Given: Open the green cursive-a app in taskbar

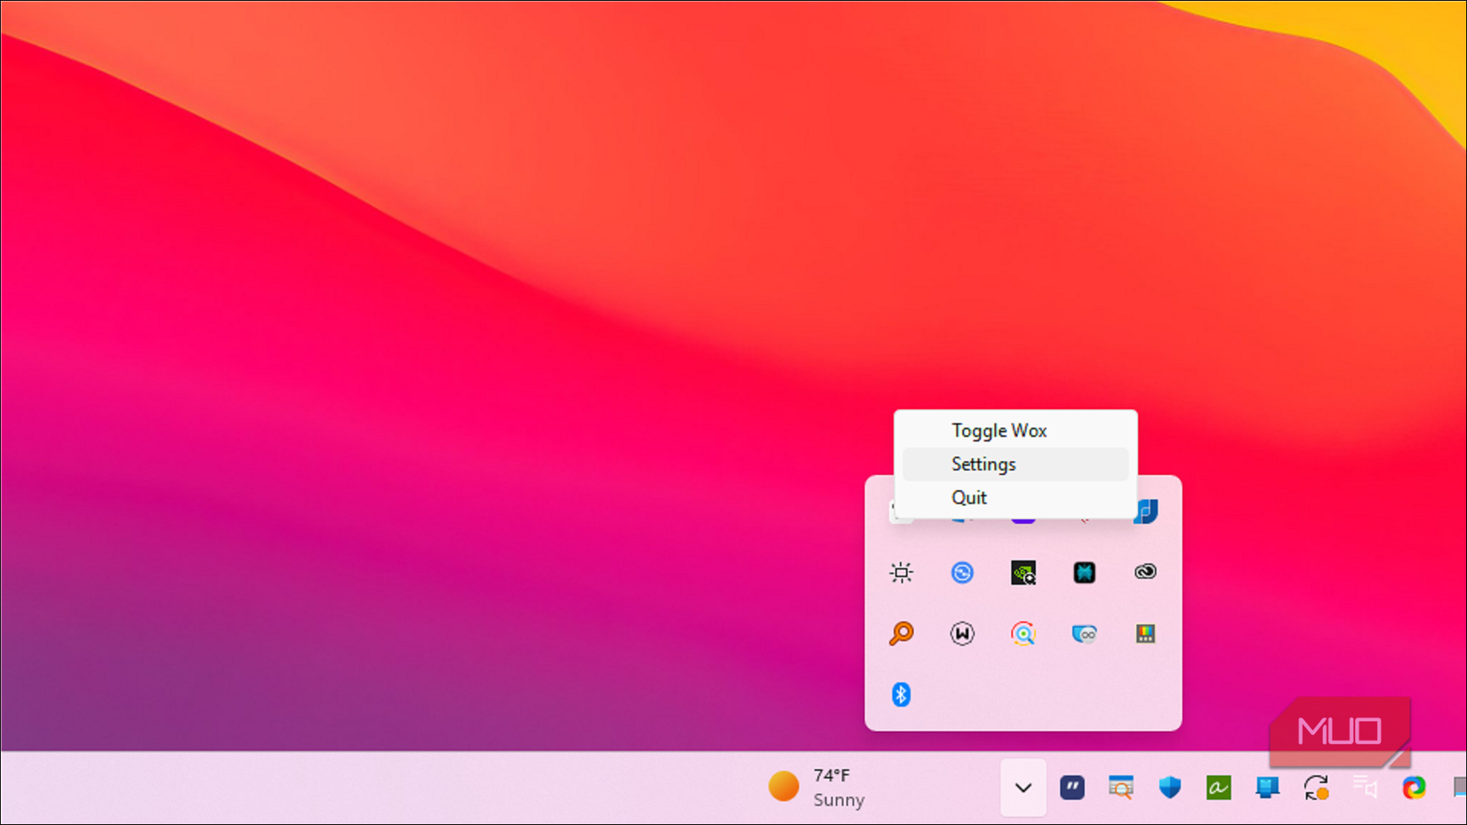Looking at the screenshot, I should click(1218, 787).
